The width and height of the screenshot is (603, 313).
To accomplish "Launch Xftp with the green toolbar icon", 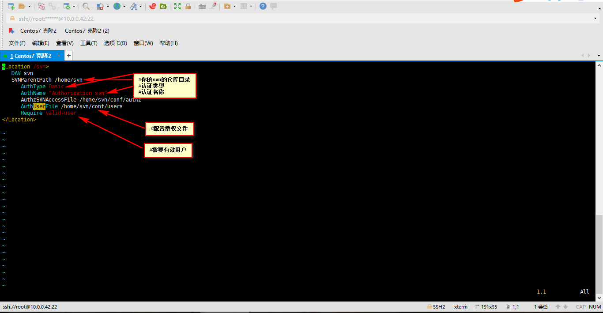I will pos(163,6).
